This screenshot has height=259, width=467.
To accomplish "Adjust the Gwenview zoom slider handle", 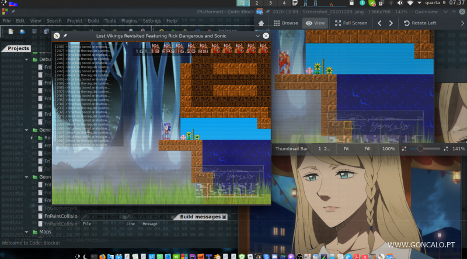I will coord(420,148).
